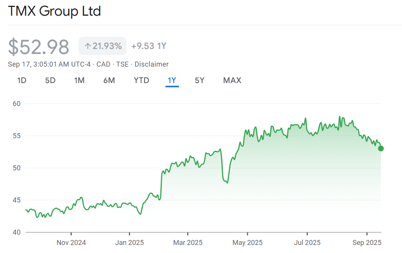Switch chart to 6M range
Viewport: 402px width, 253px height.
point(109,80)
